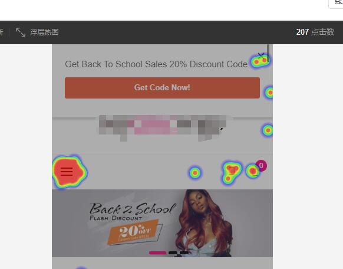Click the orange 20% OFF badge in banner
The image size is (343, 269).
coord(135,232)
